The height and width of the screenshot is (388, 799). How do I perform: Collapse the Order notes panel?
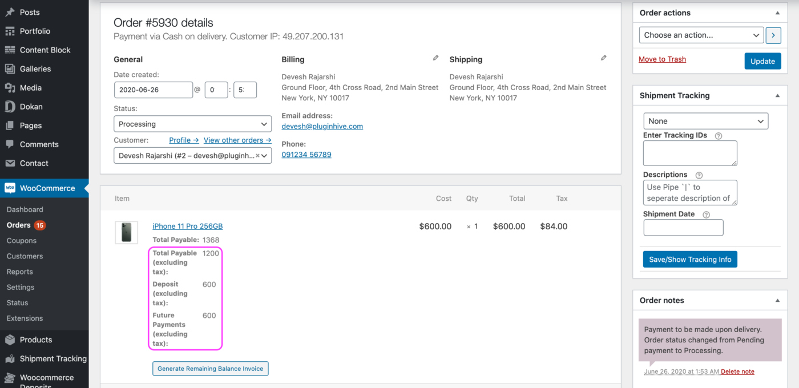(777, 300)
